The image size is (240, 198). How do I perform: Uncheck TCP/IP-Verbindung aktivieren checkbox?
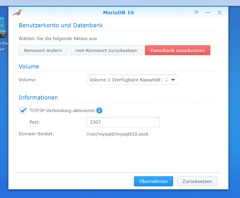pyautogui.click(x=23, y=110)
